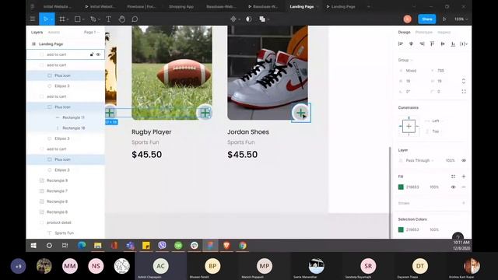Remove the fill with minus icon
498x280 pixels.
(x=464, y=187)
